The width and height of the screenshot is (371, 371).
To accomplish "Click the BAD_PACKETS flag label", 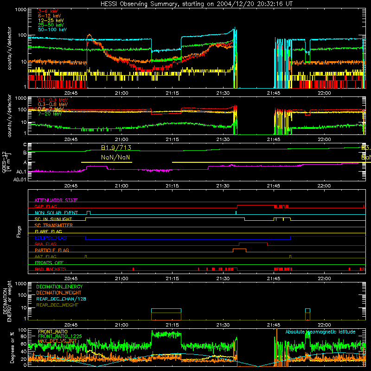I will click(51, 269).
